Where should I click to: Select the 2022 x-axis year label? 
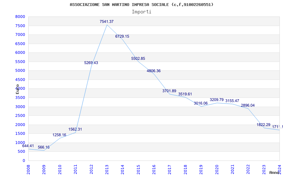click(x=248, y=169)
